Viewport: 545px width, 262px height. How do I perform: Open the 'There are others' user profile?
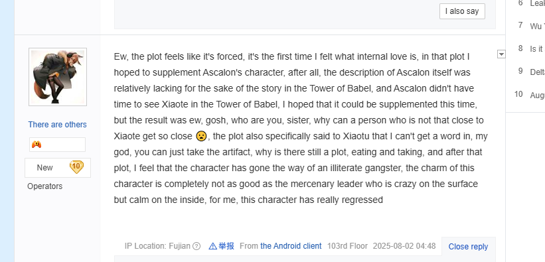point(57,125)
